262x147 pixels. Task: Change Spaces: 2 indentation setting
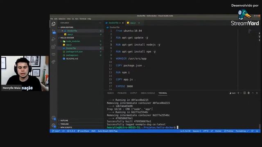196,131
